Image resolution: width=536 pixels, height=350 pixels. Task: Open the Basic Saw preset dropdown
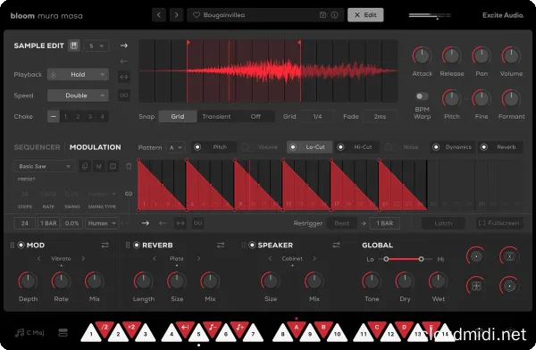(x=45, y=166)
